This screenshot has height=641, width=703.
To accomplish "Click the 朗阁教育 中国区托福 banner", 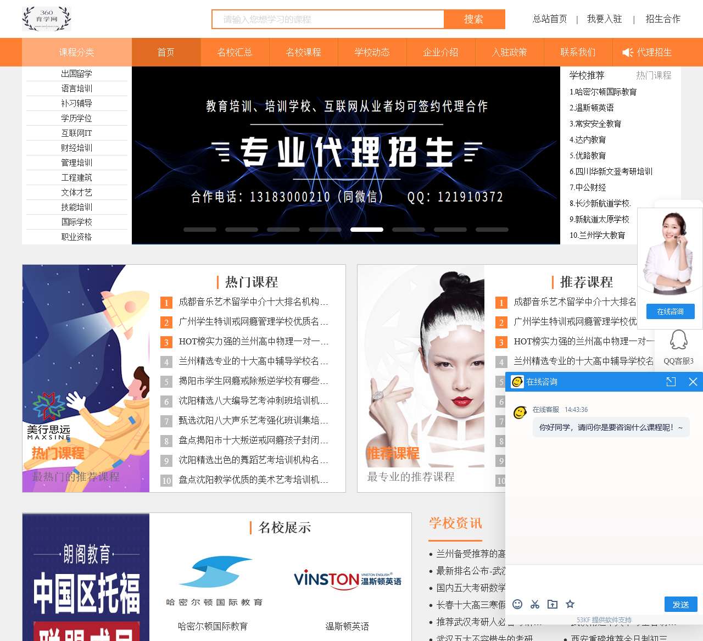I will point(86,577).
